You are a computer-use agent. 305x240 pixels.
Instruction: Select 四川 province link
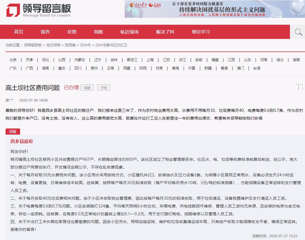(x=78, y=68)
